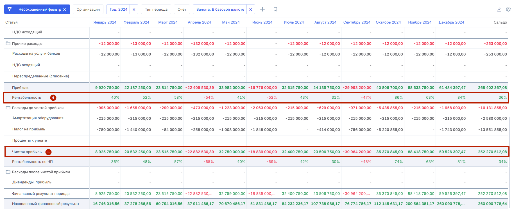Open the Ноябрь 2024 column header

[420, 22]
